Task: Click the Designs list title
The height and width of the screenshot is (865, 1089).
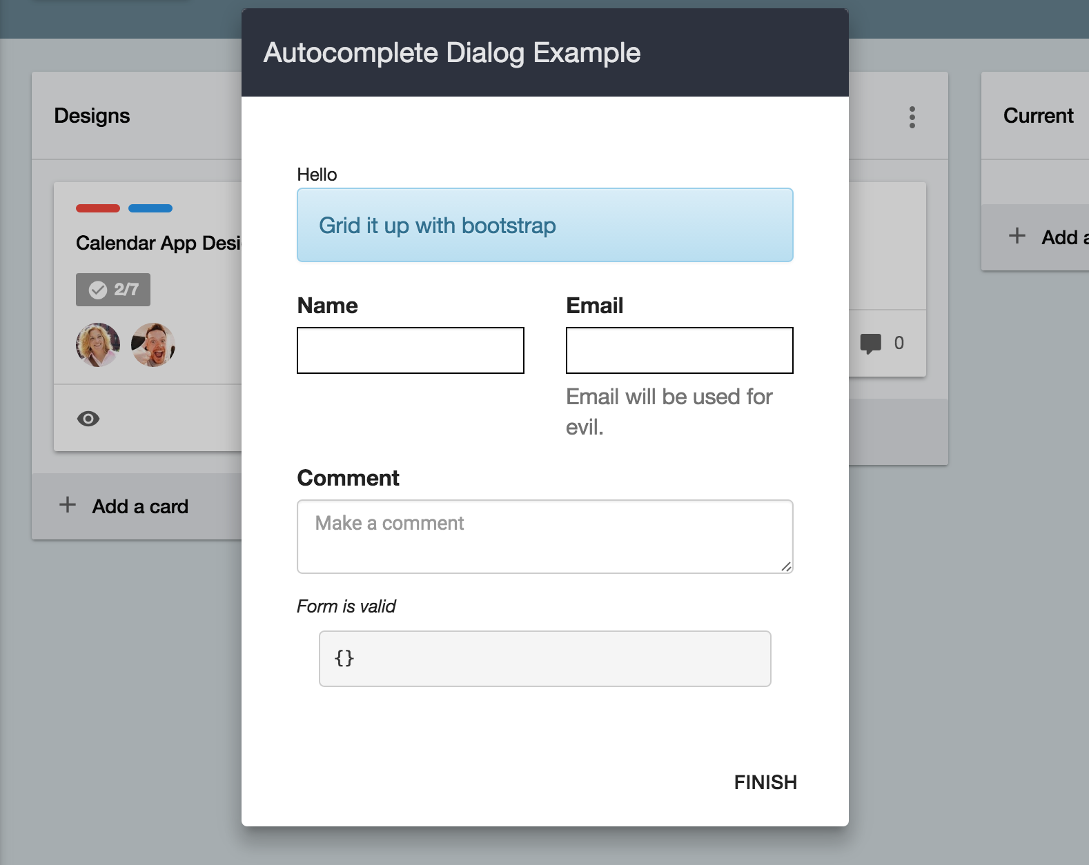Action: point(92,116)
